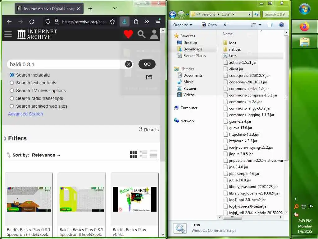Switch results to extended list view
The height and width of the screenshot is (239, 318).
tap(143, 154)
